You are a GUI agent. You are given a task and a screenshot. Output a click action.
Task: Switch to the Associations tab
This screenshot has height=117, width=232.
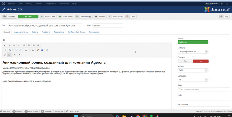click(59, 32)
